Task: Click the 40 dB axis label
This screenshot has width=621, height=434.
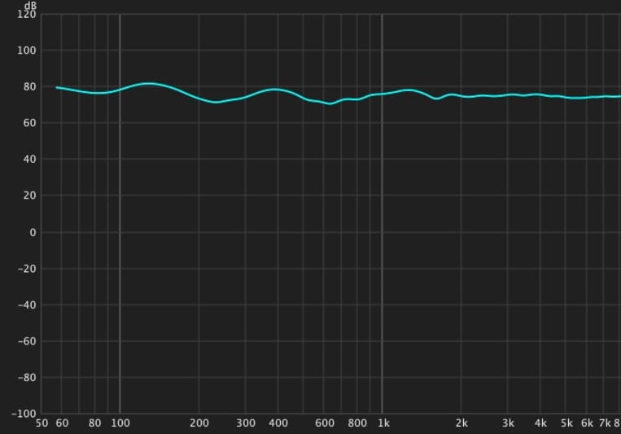Action: click(29, 160)
